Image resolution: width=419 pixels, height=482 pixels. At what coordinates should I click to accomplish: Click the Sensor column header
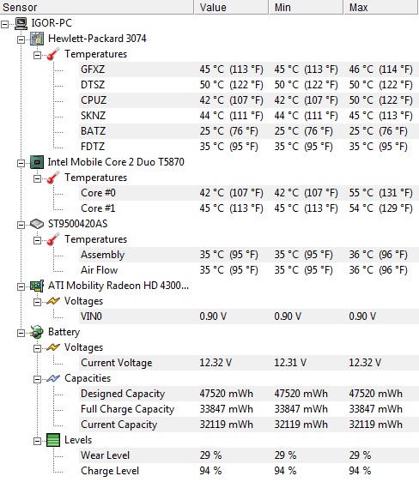[x=97, y=7]
